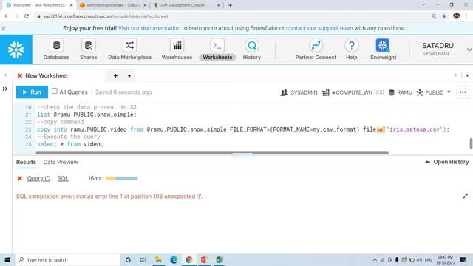Screen dimensions: 473x266
Task: Open the Help menu
Action: tap(352, 50)
